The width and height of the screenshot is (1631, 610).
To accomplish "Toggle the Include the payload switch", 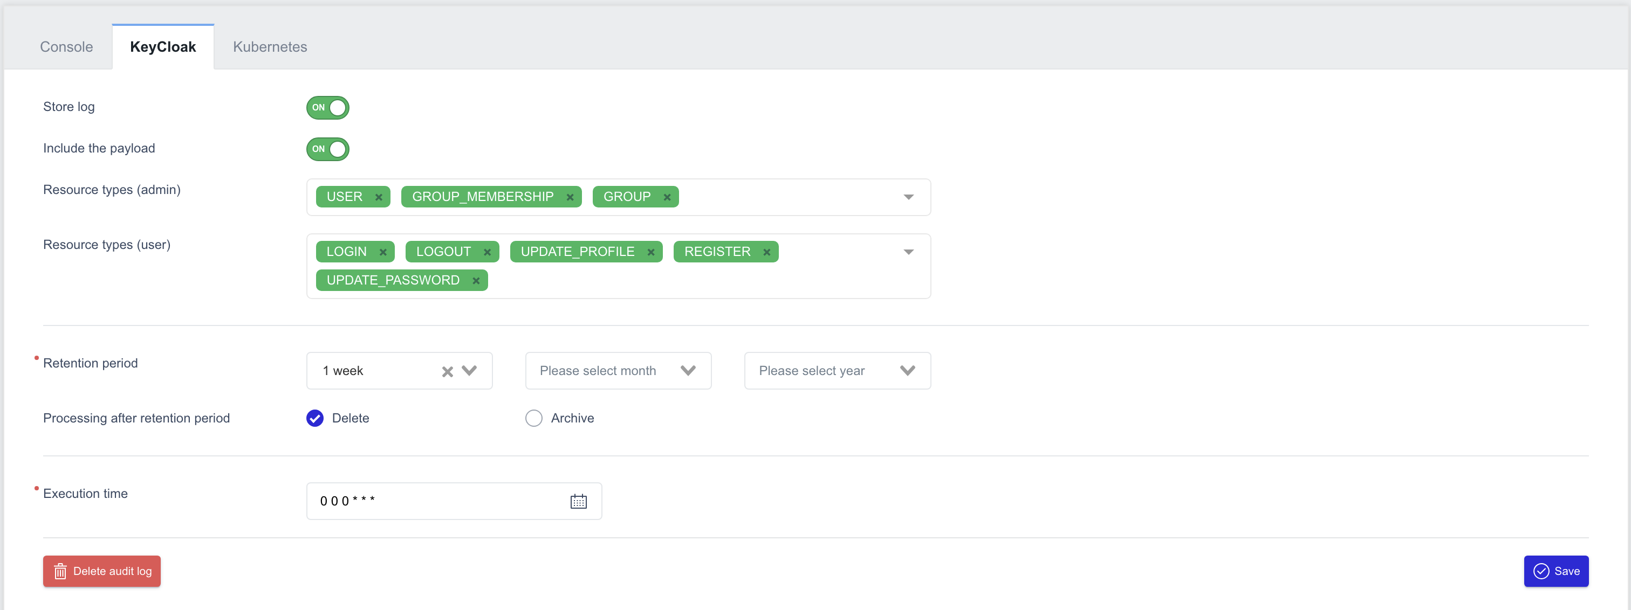I will pos(328,149).
